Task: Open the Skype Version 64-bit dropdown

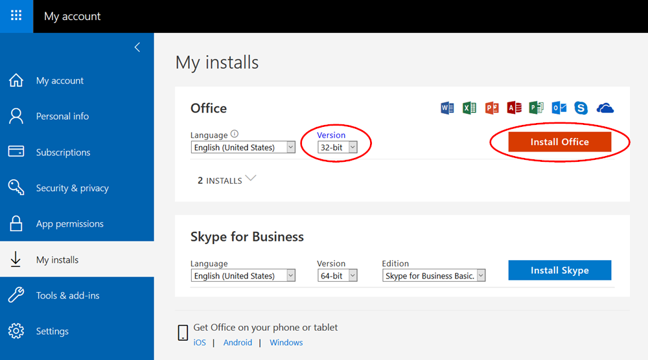Action: 337,275
